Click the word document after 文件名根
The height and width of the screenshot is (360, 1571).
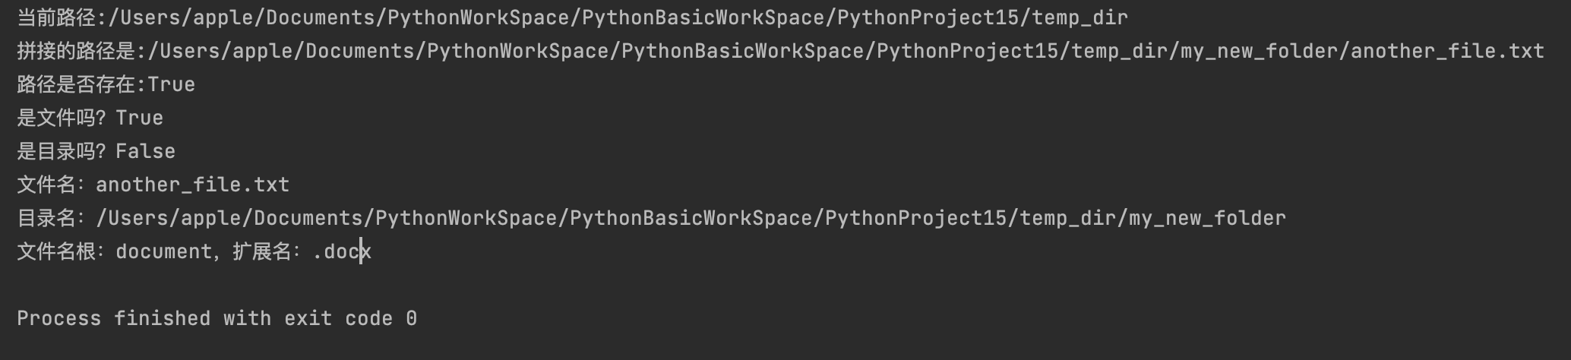point(164,251)
